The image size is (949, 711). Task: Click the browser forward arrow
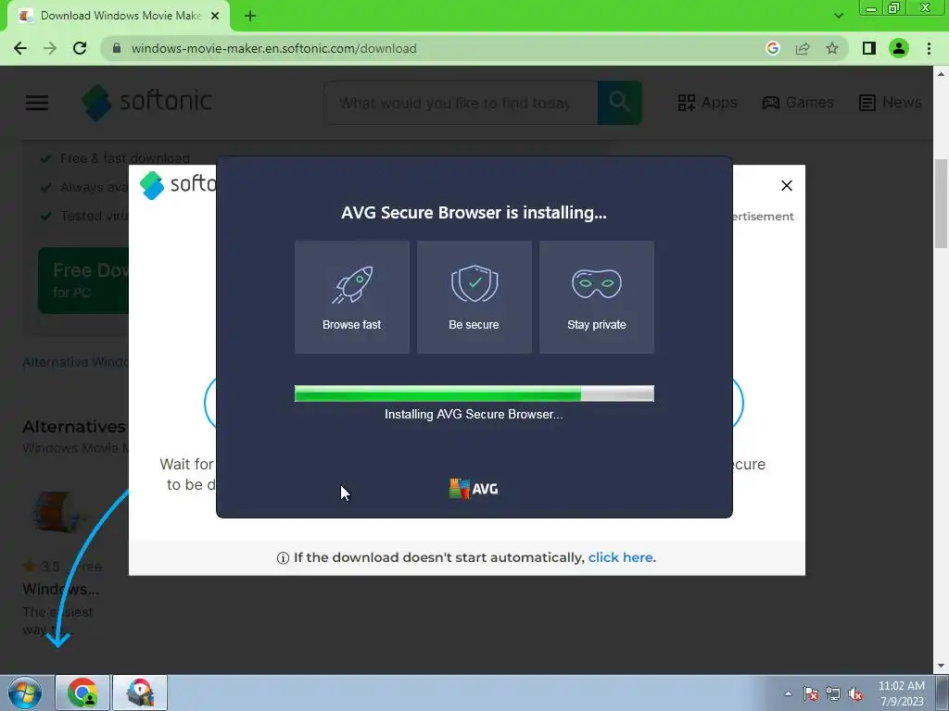50,48
